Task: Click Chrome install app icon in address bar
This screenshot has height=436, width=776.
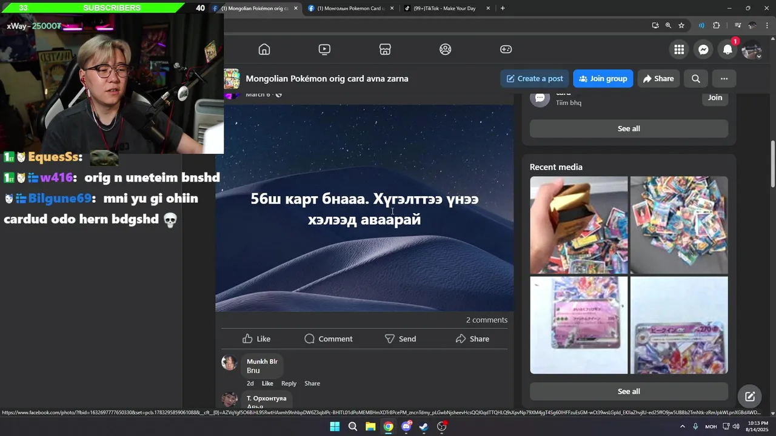Action: click(655, 25)
